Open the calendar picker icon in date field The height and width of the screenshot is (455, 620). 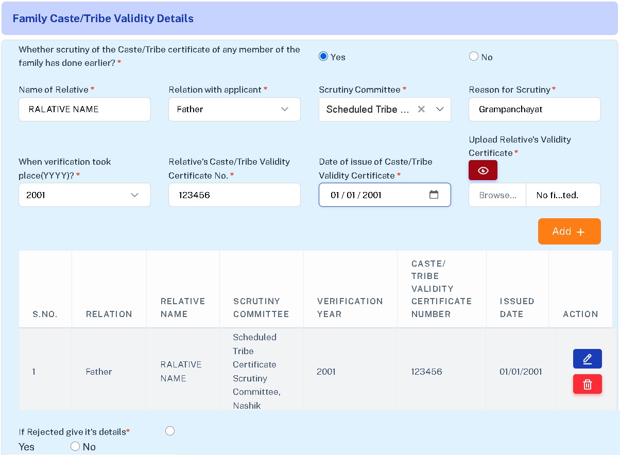(x=434, y=195)
